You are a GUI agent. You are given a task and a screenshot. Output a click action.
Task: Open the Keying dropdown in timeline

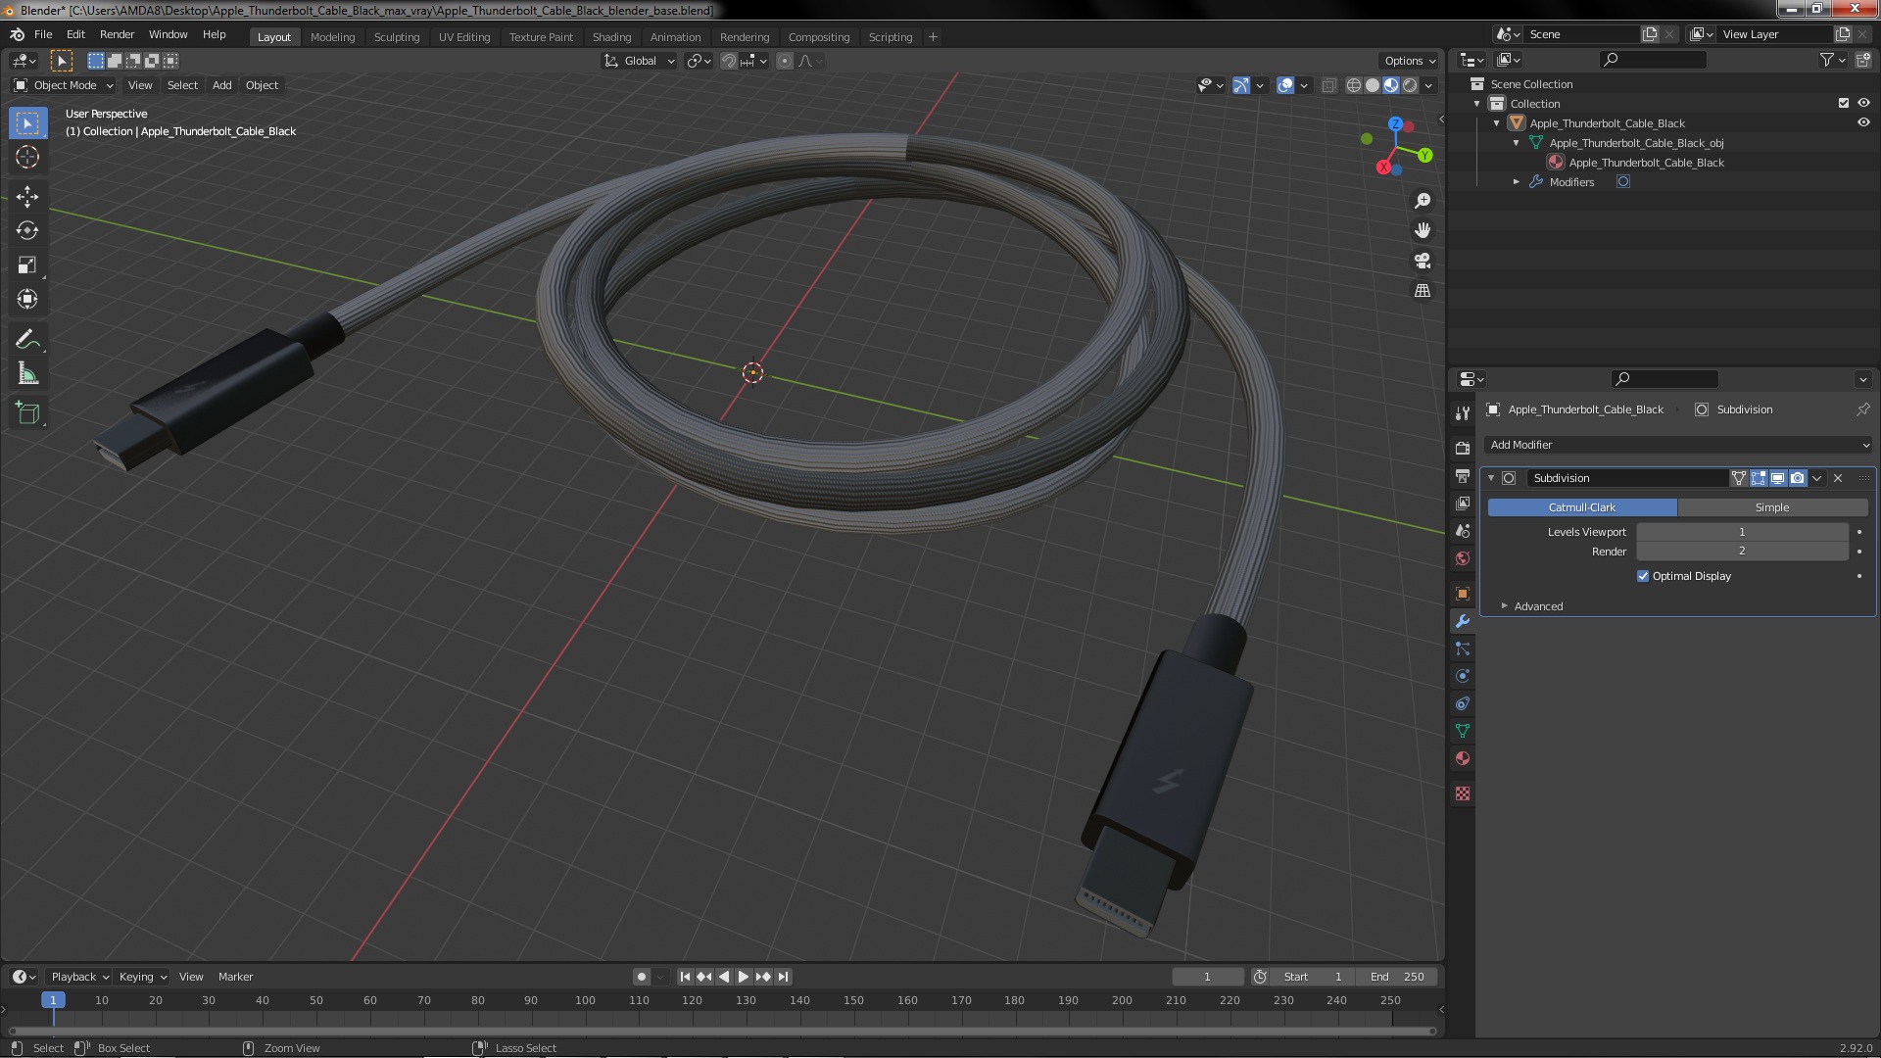click(x=143, y=977)
